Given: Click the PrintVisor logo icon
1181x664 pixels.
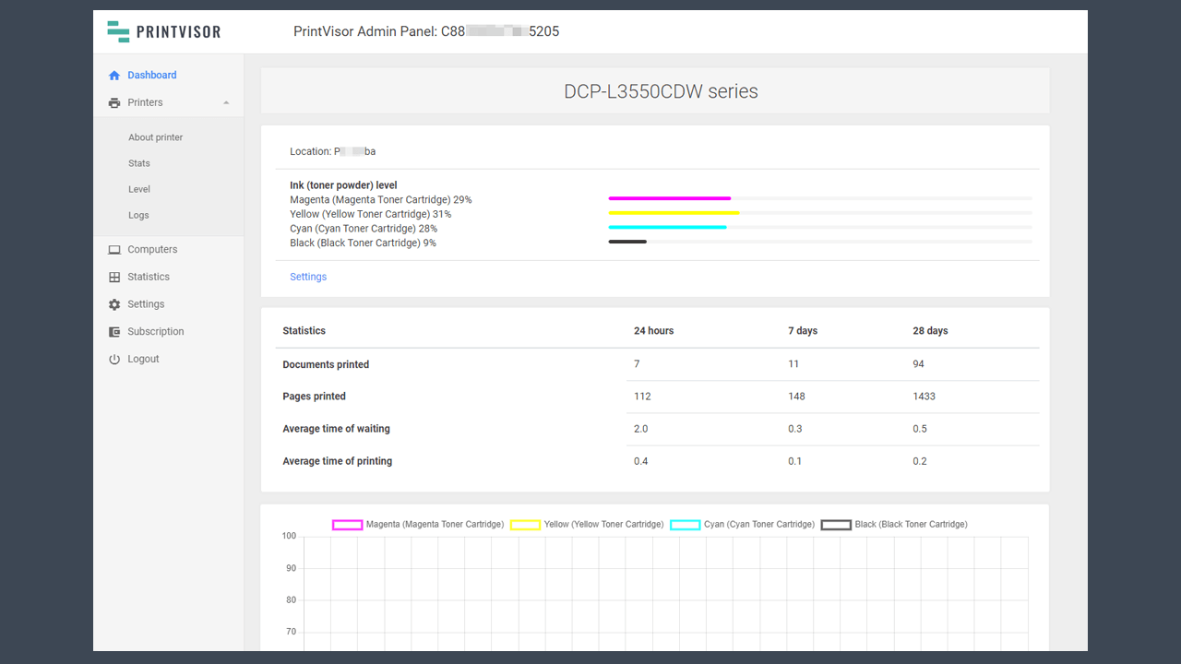Looking at the screenshot, I should point(118,31).
